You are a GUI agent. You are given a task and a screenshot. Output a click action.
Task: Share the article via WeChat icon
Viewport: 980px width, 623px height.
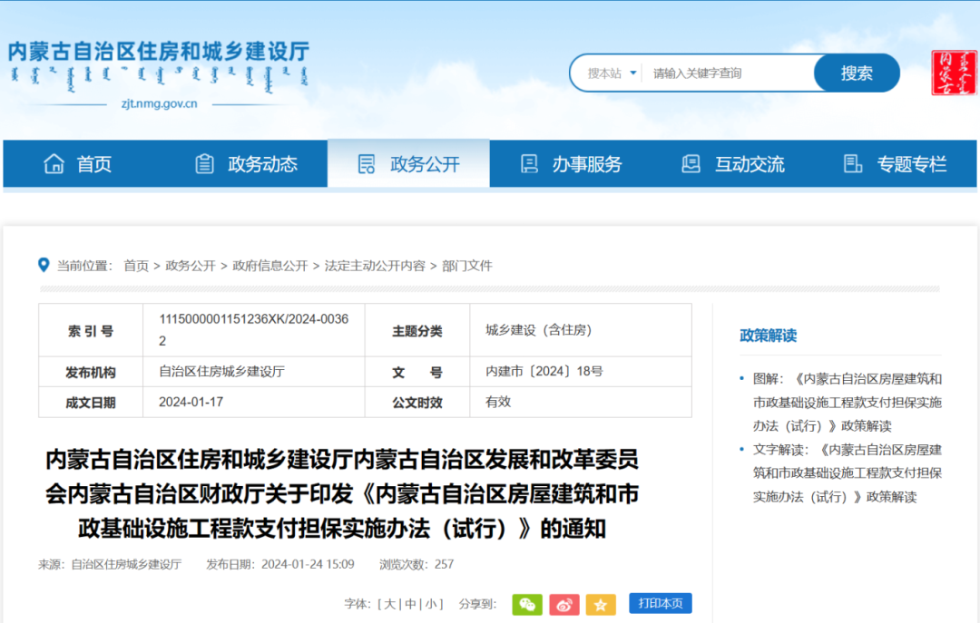[x=527, y=603]
